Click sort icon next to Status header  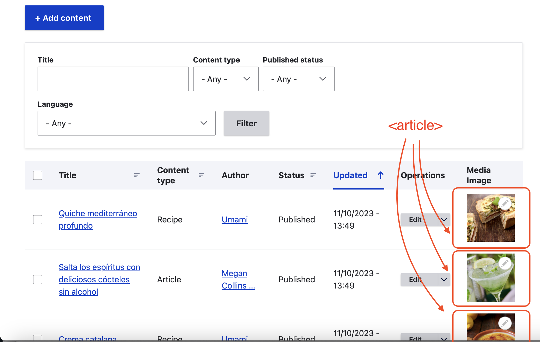pyautogui.click(x=313, y=175)
